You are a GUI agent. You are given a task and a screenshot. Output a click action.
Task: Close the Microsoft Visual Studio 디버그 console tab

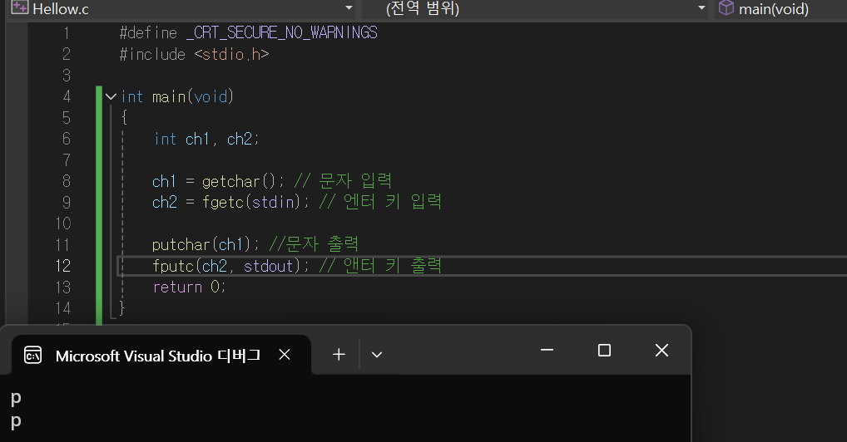[285, 355]
